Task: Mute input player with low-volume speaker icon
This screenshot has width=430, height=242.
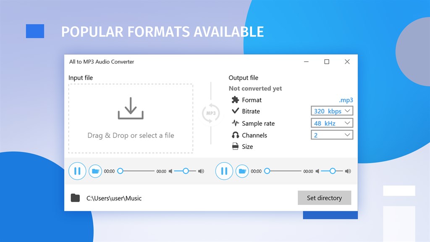Action: coord(170,171)
